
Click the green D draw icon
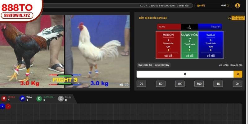39,99
